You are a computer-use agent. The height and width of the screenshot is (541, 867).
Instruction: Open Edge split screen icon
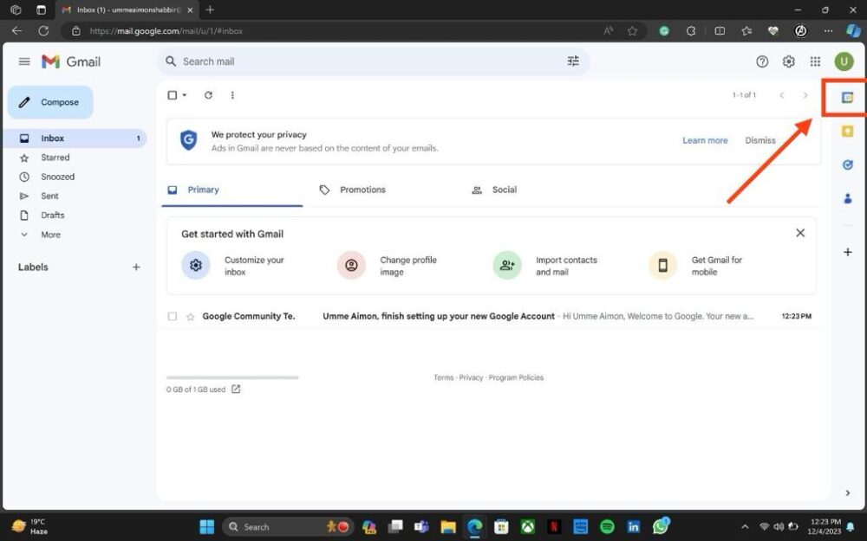point(720,31)
